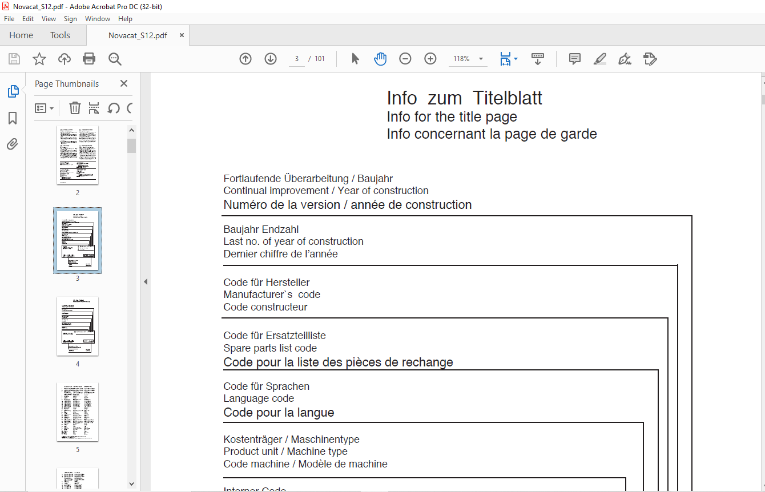Collapse the navigation pane arrow
765x492 pixels.
pos(145,281)
